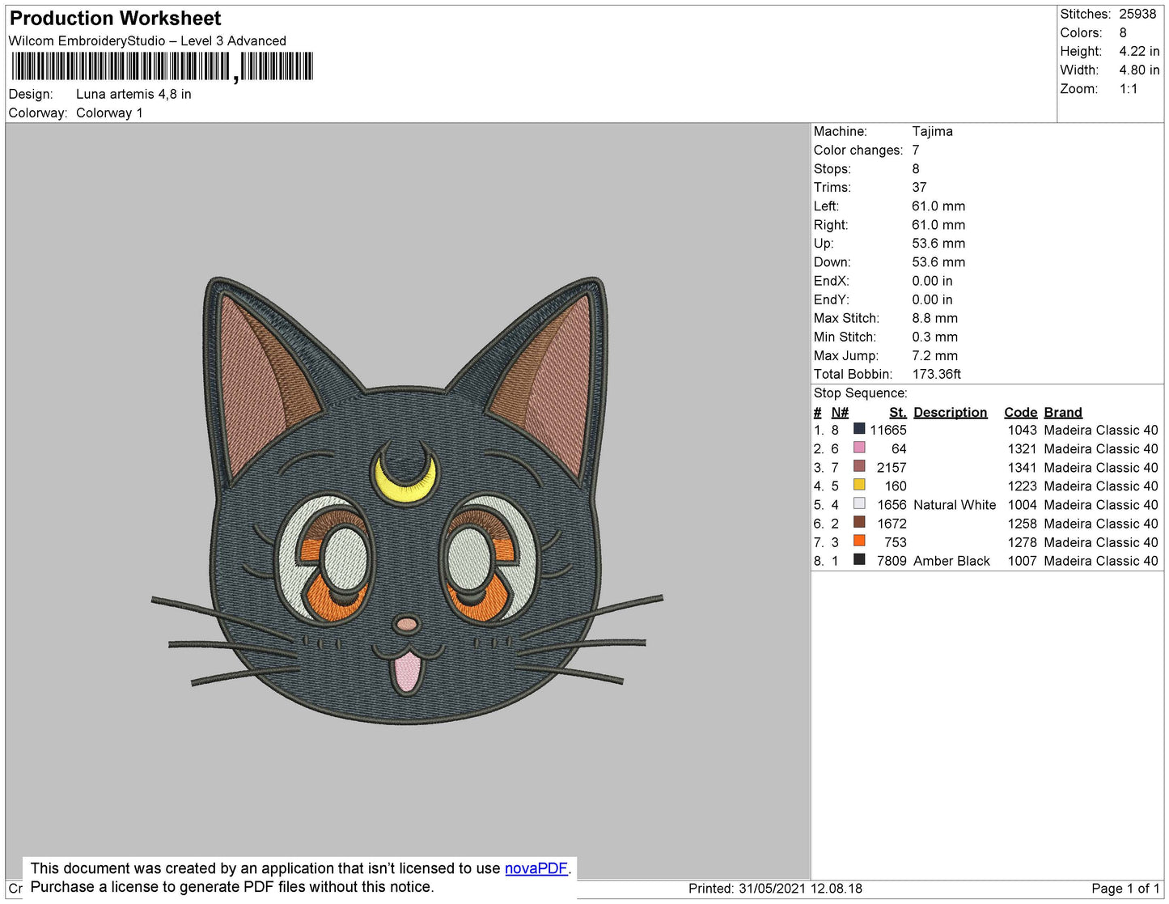Click the St. column header

pos(897,412)
